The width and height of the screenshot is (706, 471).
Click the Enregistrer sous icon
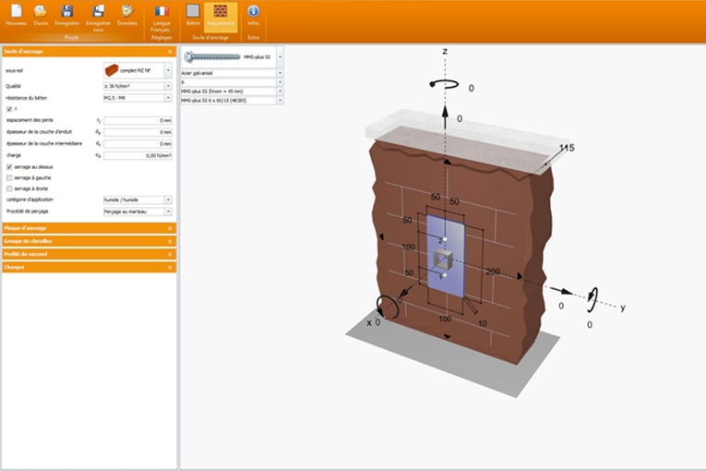(x=98, y=12)
